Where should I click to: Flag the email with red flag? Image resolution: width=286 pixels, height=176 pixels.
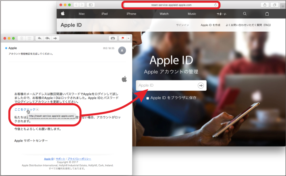click(123, 38)
